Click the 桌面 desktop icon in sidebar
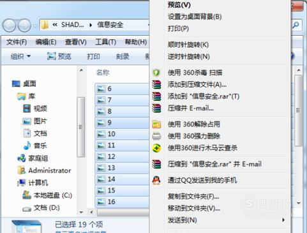 (x=16, y=84)
